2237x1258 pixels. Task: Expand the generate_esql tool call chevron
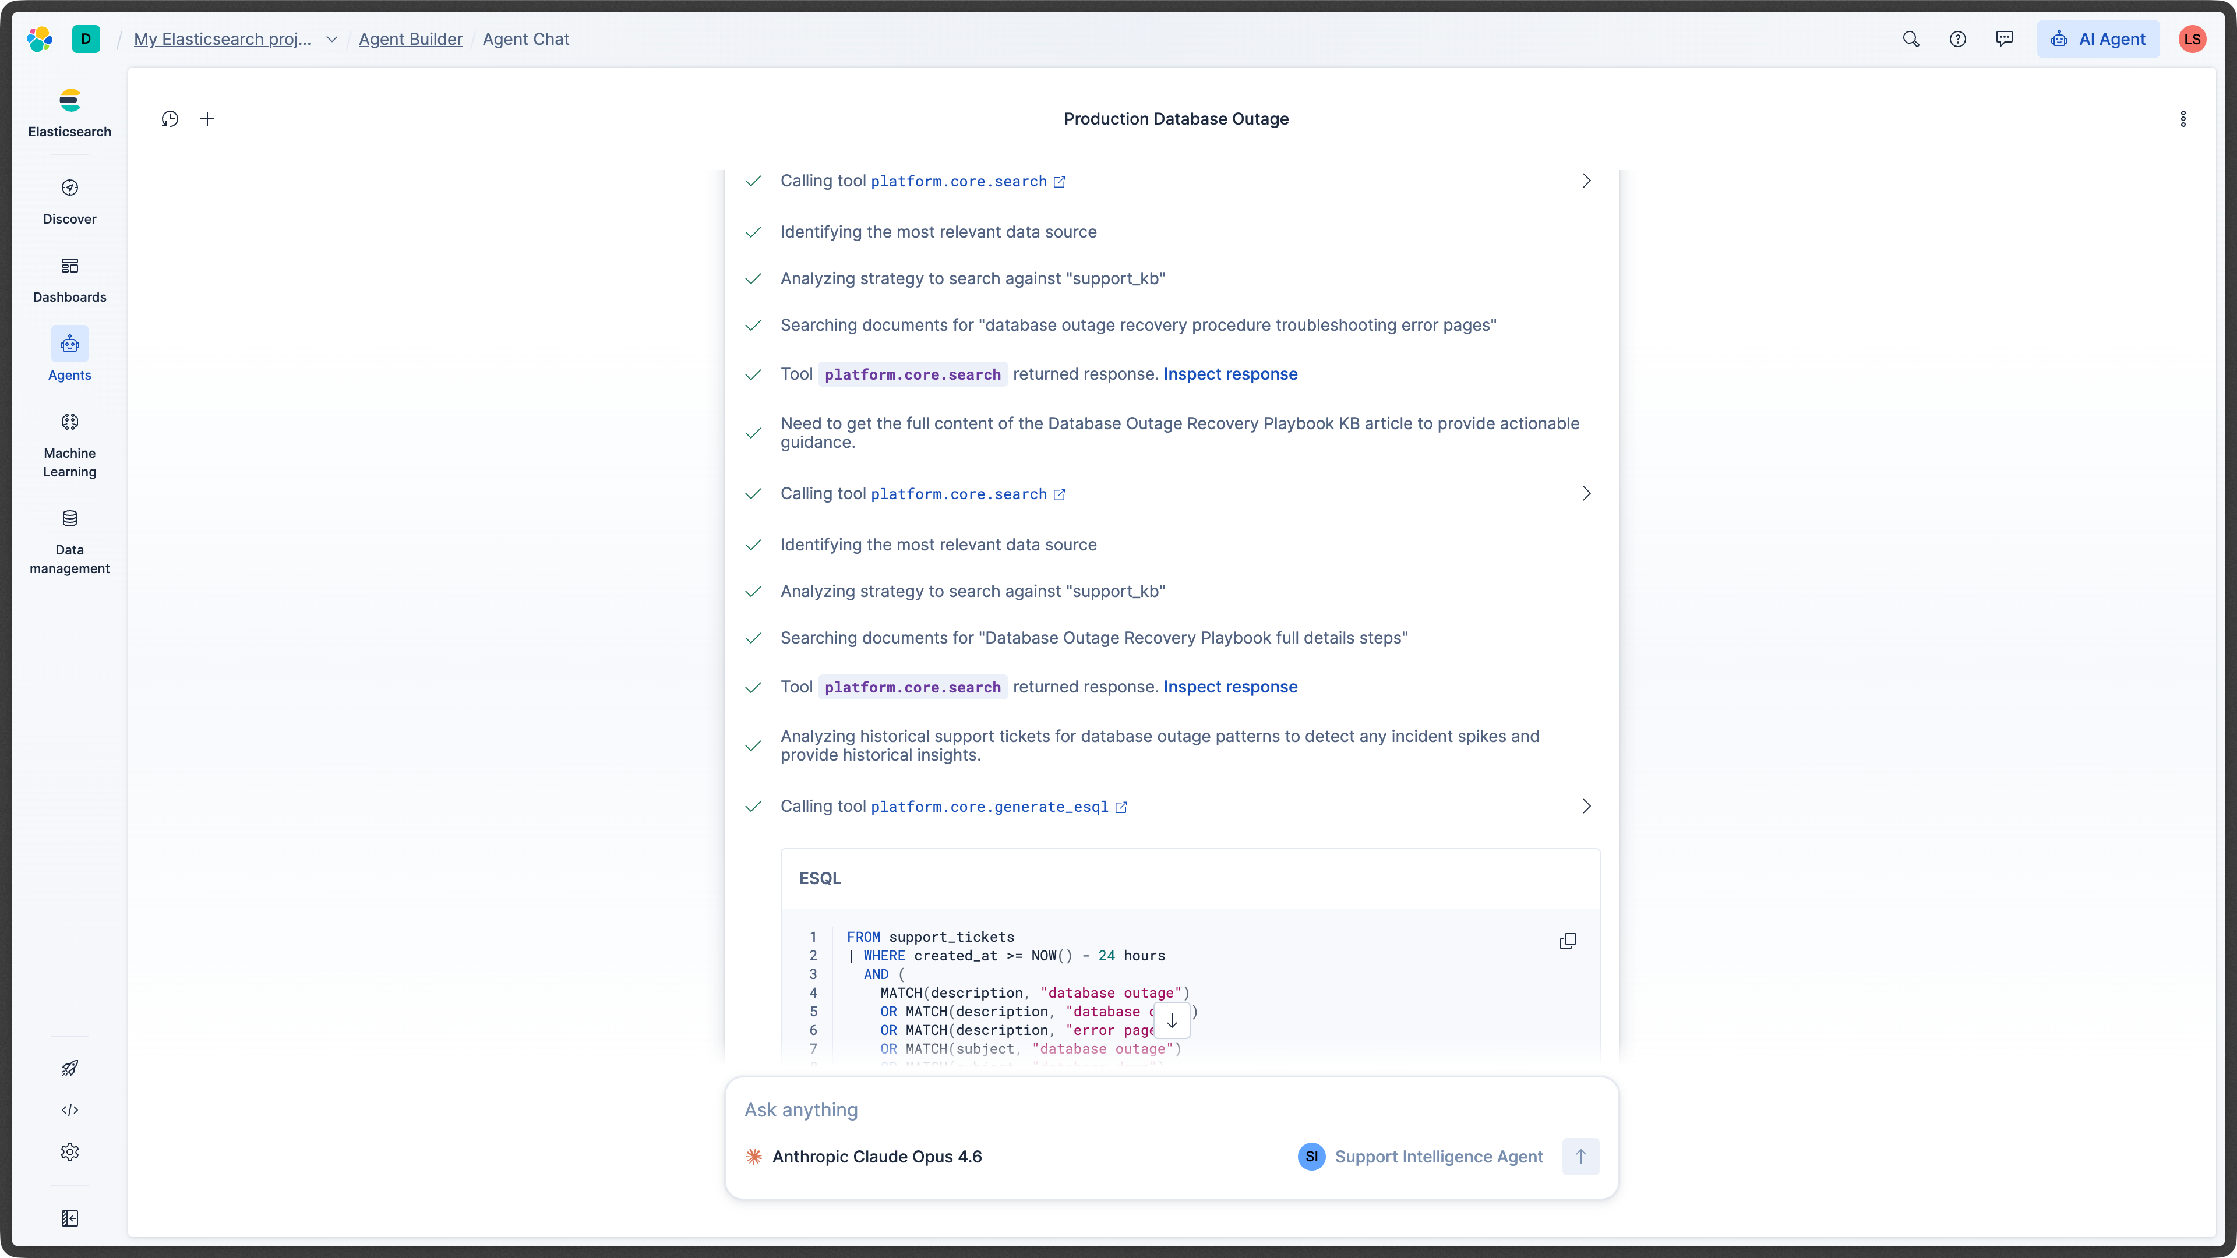coord(1586,807)
